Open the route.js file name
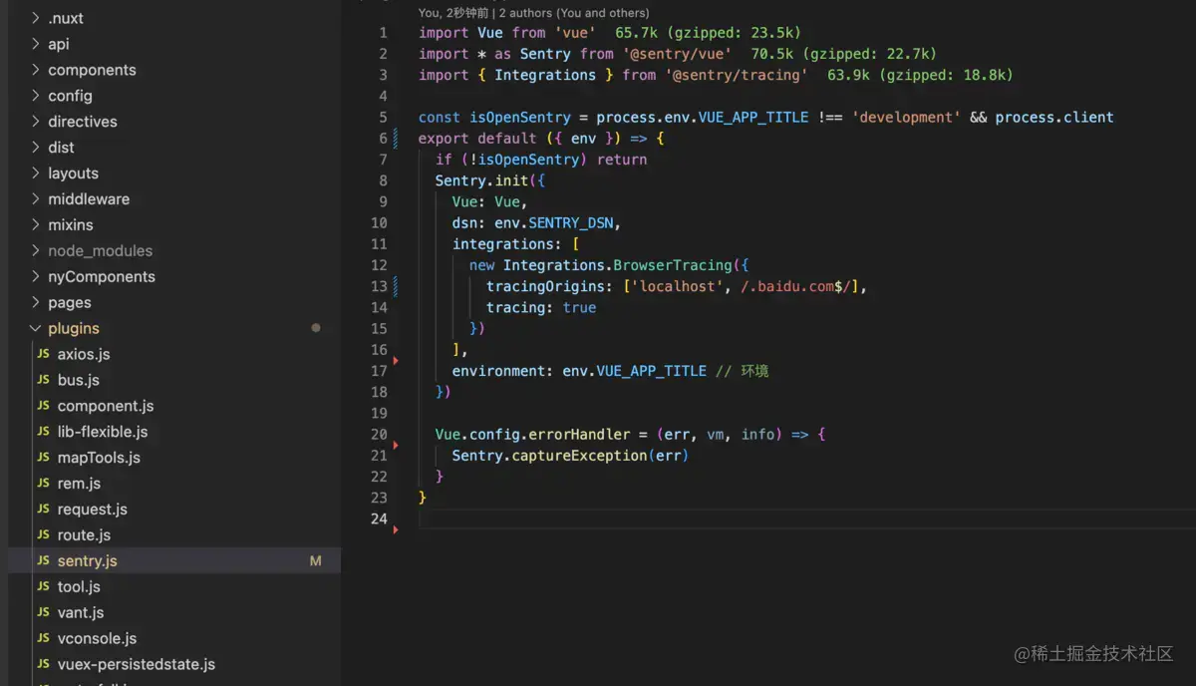 pyautogui.click(x=85, y=535)
